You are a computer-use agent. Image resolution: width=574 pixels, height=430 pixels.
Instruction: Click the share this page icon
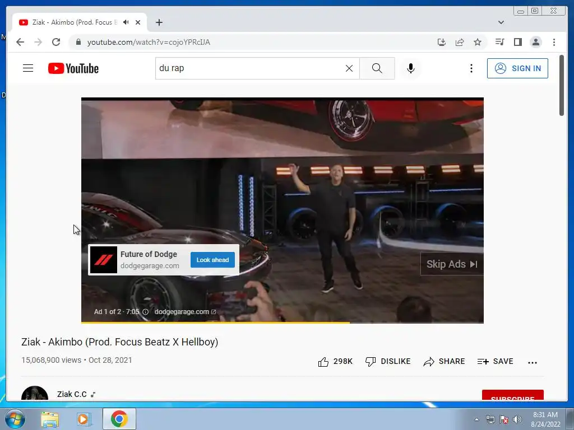(460, 42)
